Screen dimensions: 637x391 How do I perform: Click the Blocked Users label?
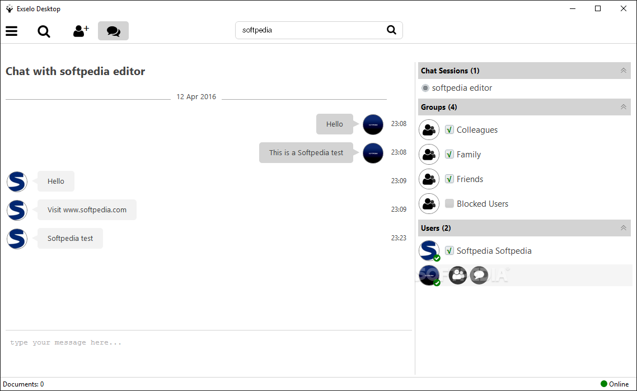pyautogui.click(x=482, y=204)
